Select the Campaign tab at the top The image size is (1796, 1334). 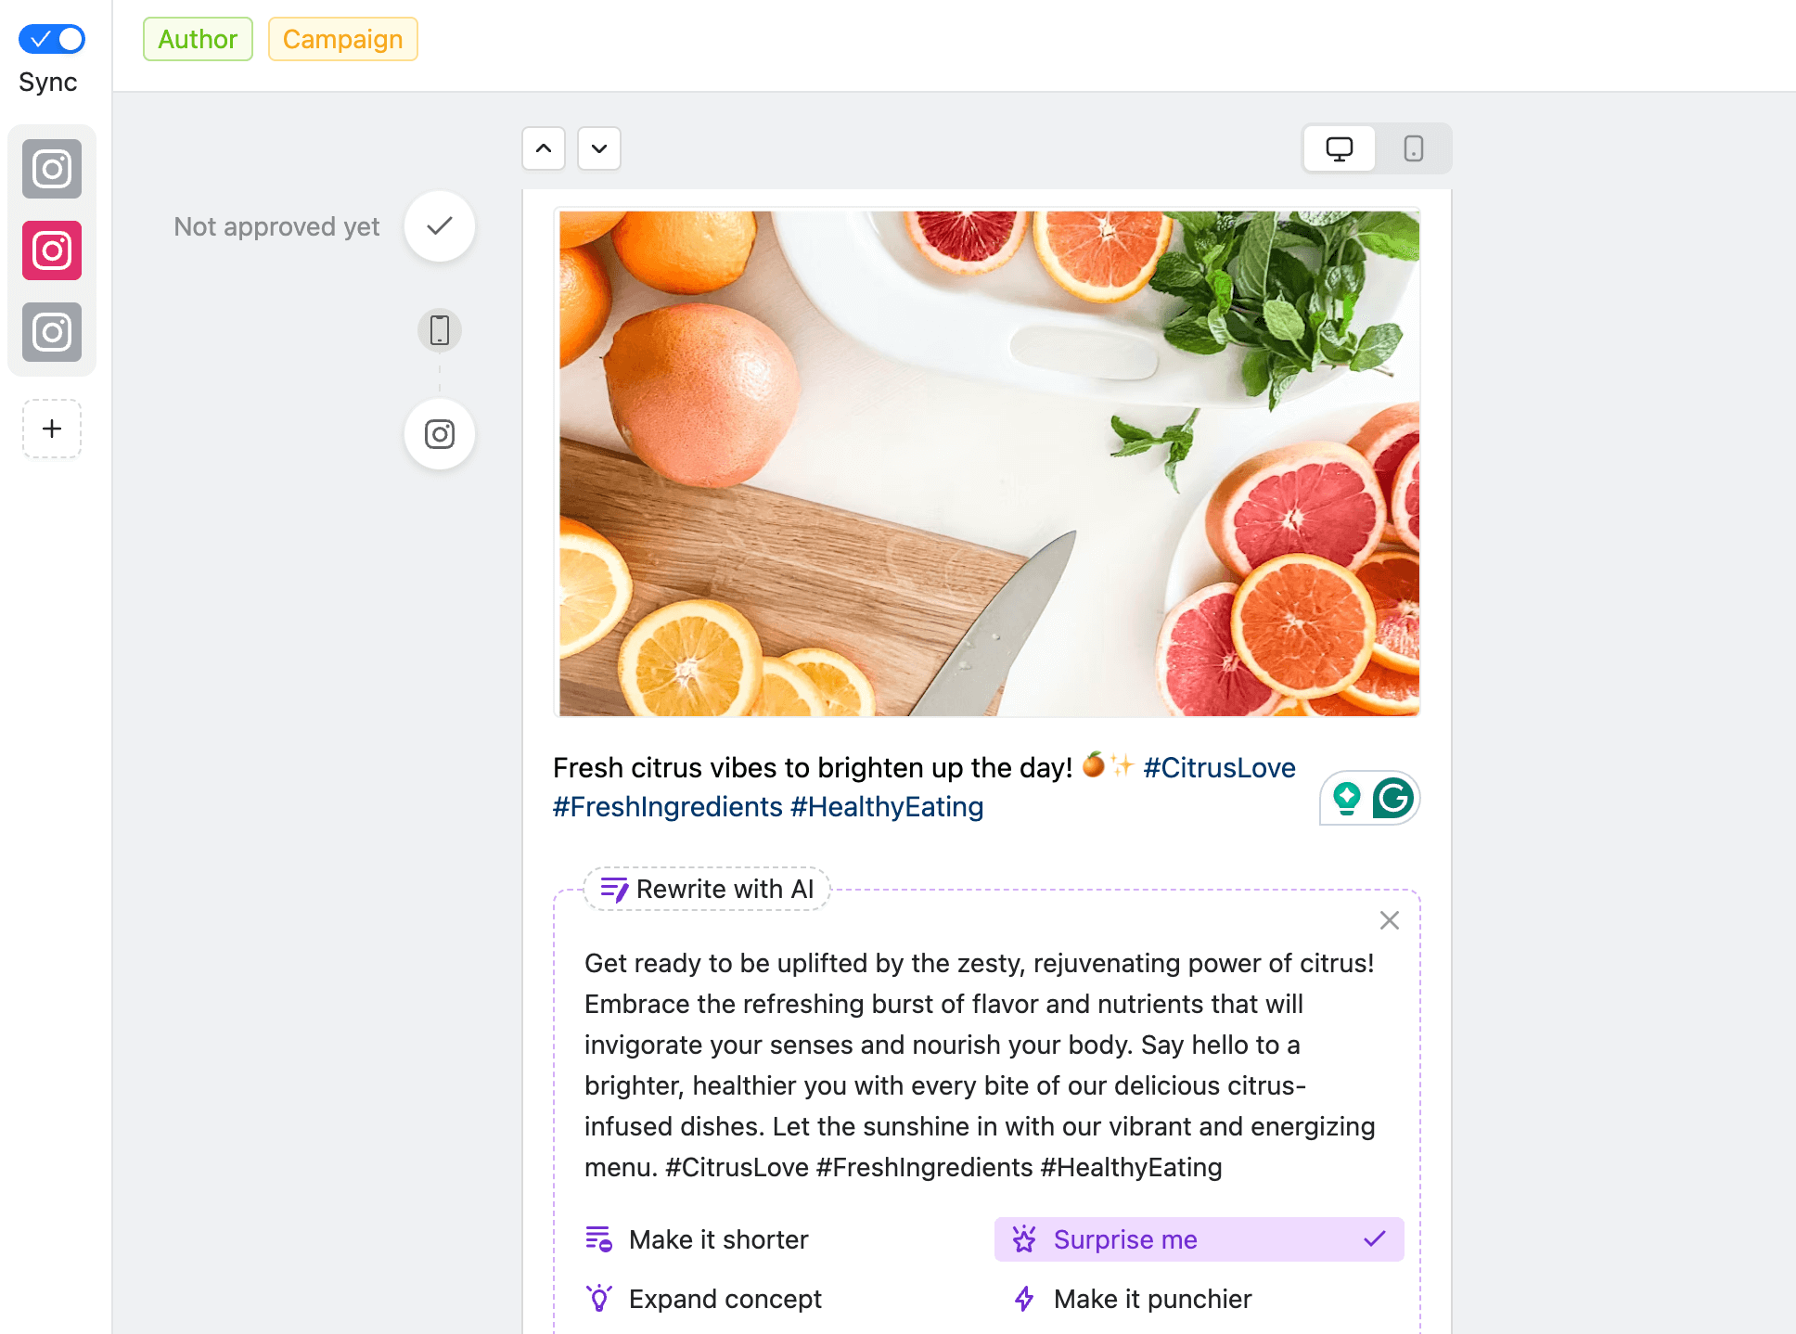[x=340, y=38]
